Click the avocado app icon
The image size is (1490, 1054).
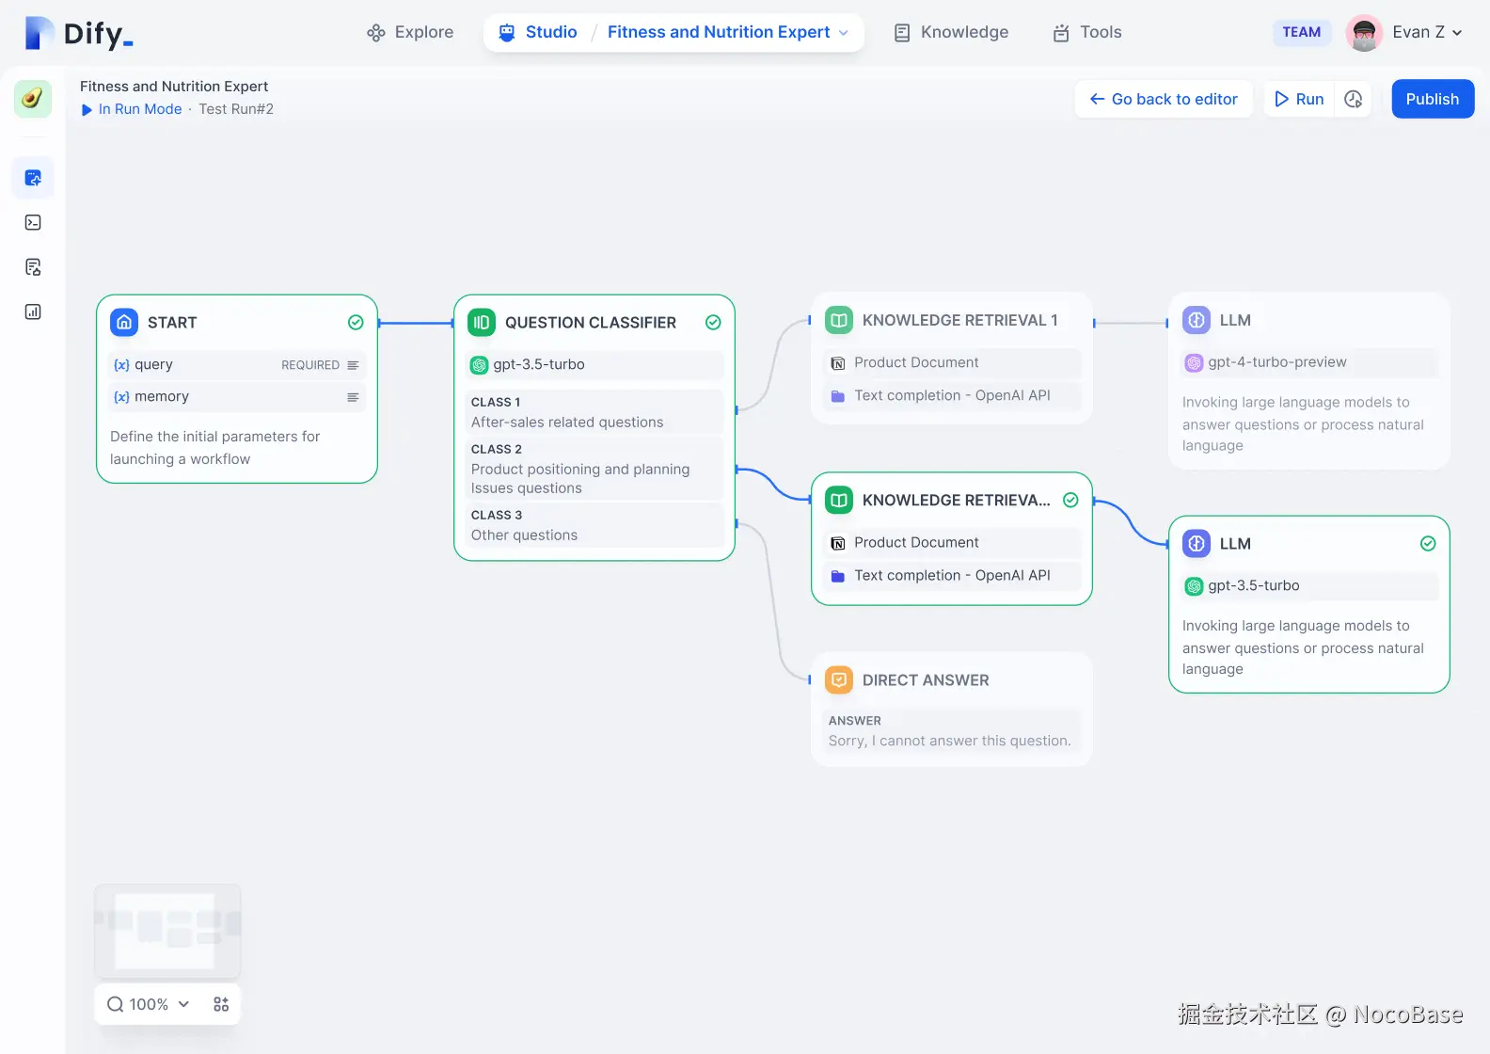(x=33, y=99)
